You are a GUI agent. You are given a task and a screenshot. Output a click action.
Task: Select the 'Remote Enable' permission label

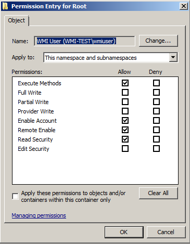tap(36, 130)
